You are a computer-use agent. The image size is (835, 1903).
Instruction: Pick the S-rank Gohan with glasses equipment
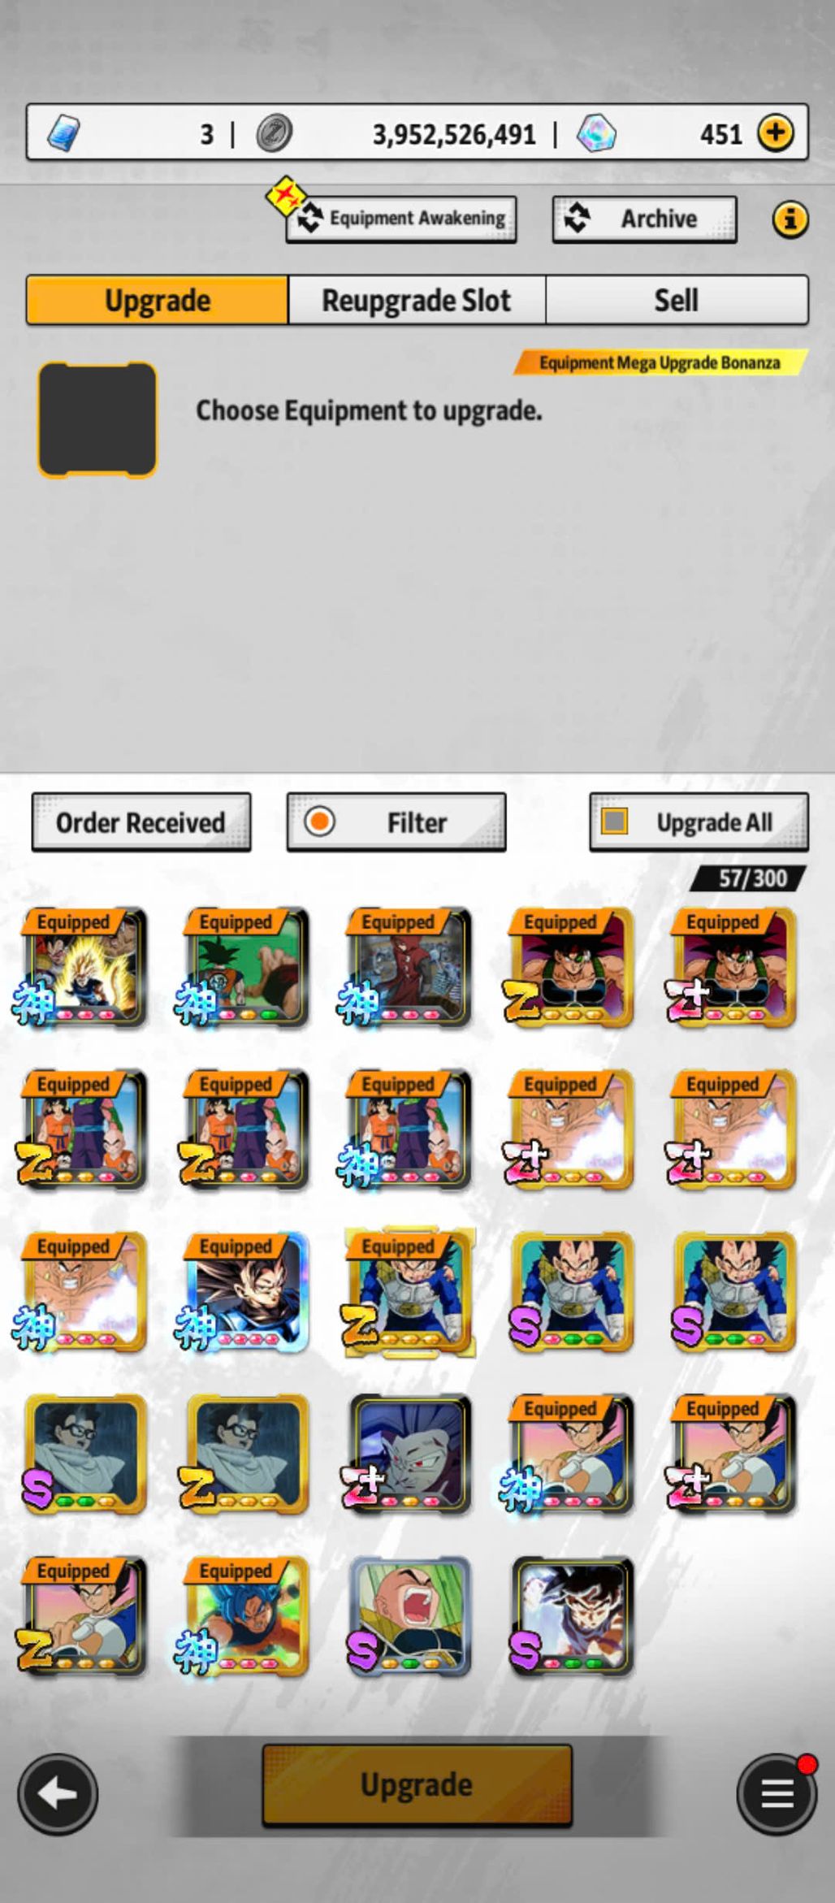click(x=85, y=1454)
